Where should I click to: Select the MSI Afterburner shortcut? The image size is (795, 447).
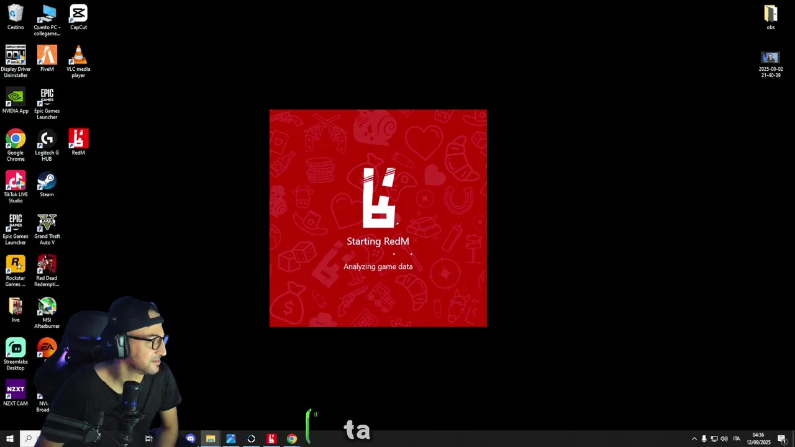tap(47, 312)
